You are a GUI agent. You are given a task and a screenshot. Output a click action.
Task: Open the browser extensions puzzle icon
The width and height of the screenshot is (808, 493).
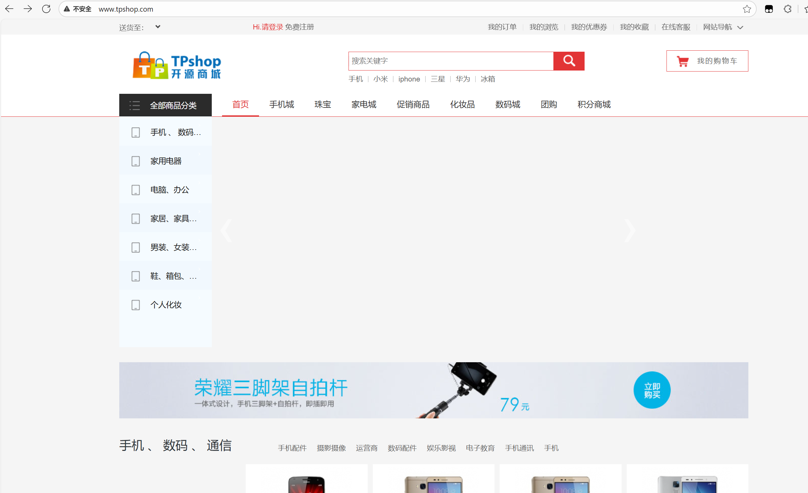point(787,9)
